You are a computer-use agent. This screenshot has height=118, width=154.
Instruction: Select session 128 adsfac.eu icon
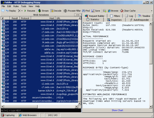pyautogui.click(x=3, y=49)
